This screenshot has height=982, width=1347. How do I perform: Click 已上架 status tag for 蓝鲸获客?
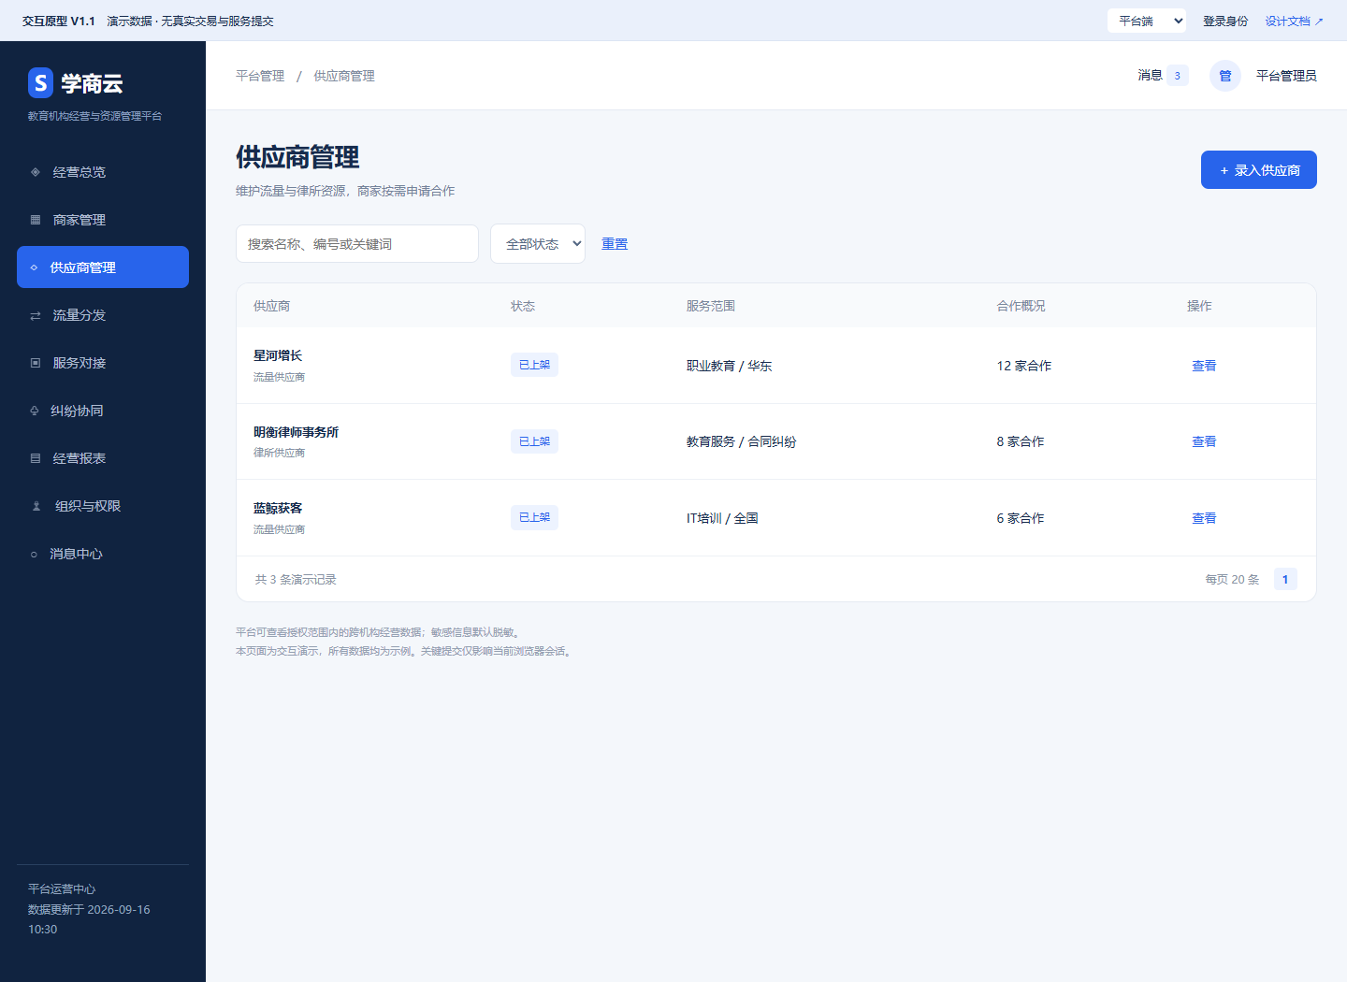point(534,517)
